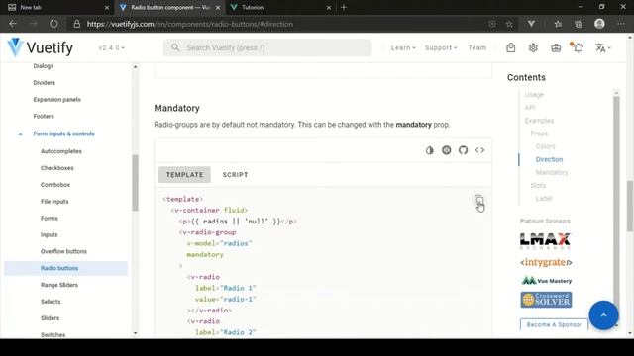Open a new browser tab
Image resolution: width=634 pixels, height=356 pixels.
[344, 7]
